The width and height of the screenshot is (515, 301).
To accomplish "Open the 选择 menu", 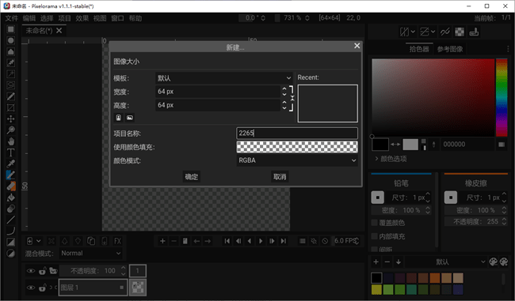I will click(47, 18).
